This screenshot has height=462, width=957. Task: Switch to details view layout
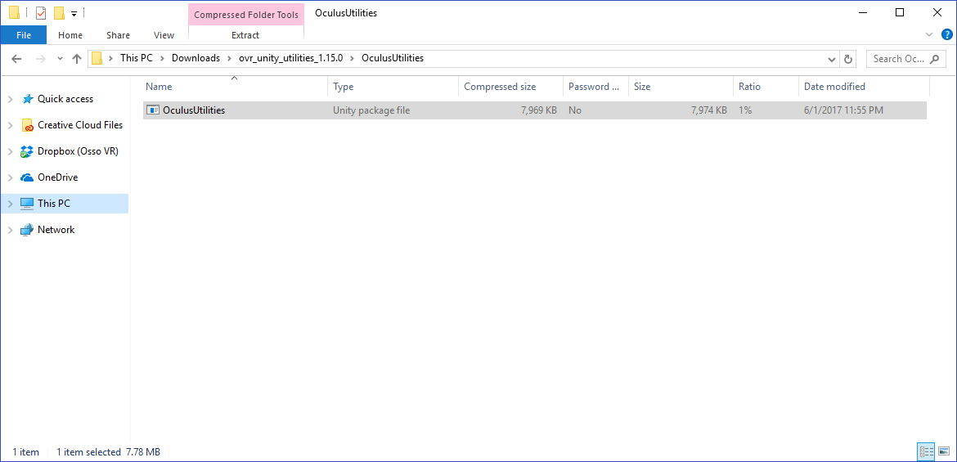pos(926,451)
